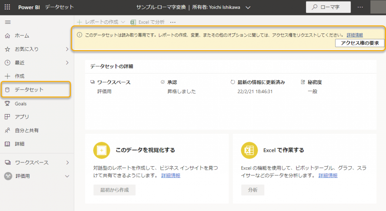Open the Goals trophy item
Image resolution: width=386 pixels, height=211 pixels.
pyautogui.click(x=21, y=104)
